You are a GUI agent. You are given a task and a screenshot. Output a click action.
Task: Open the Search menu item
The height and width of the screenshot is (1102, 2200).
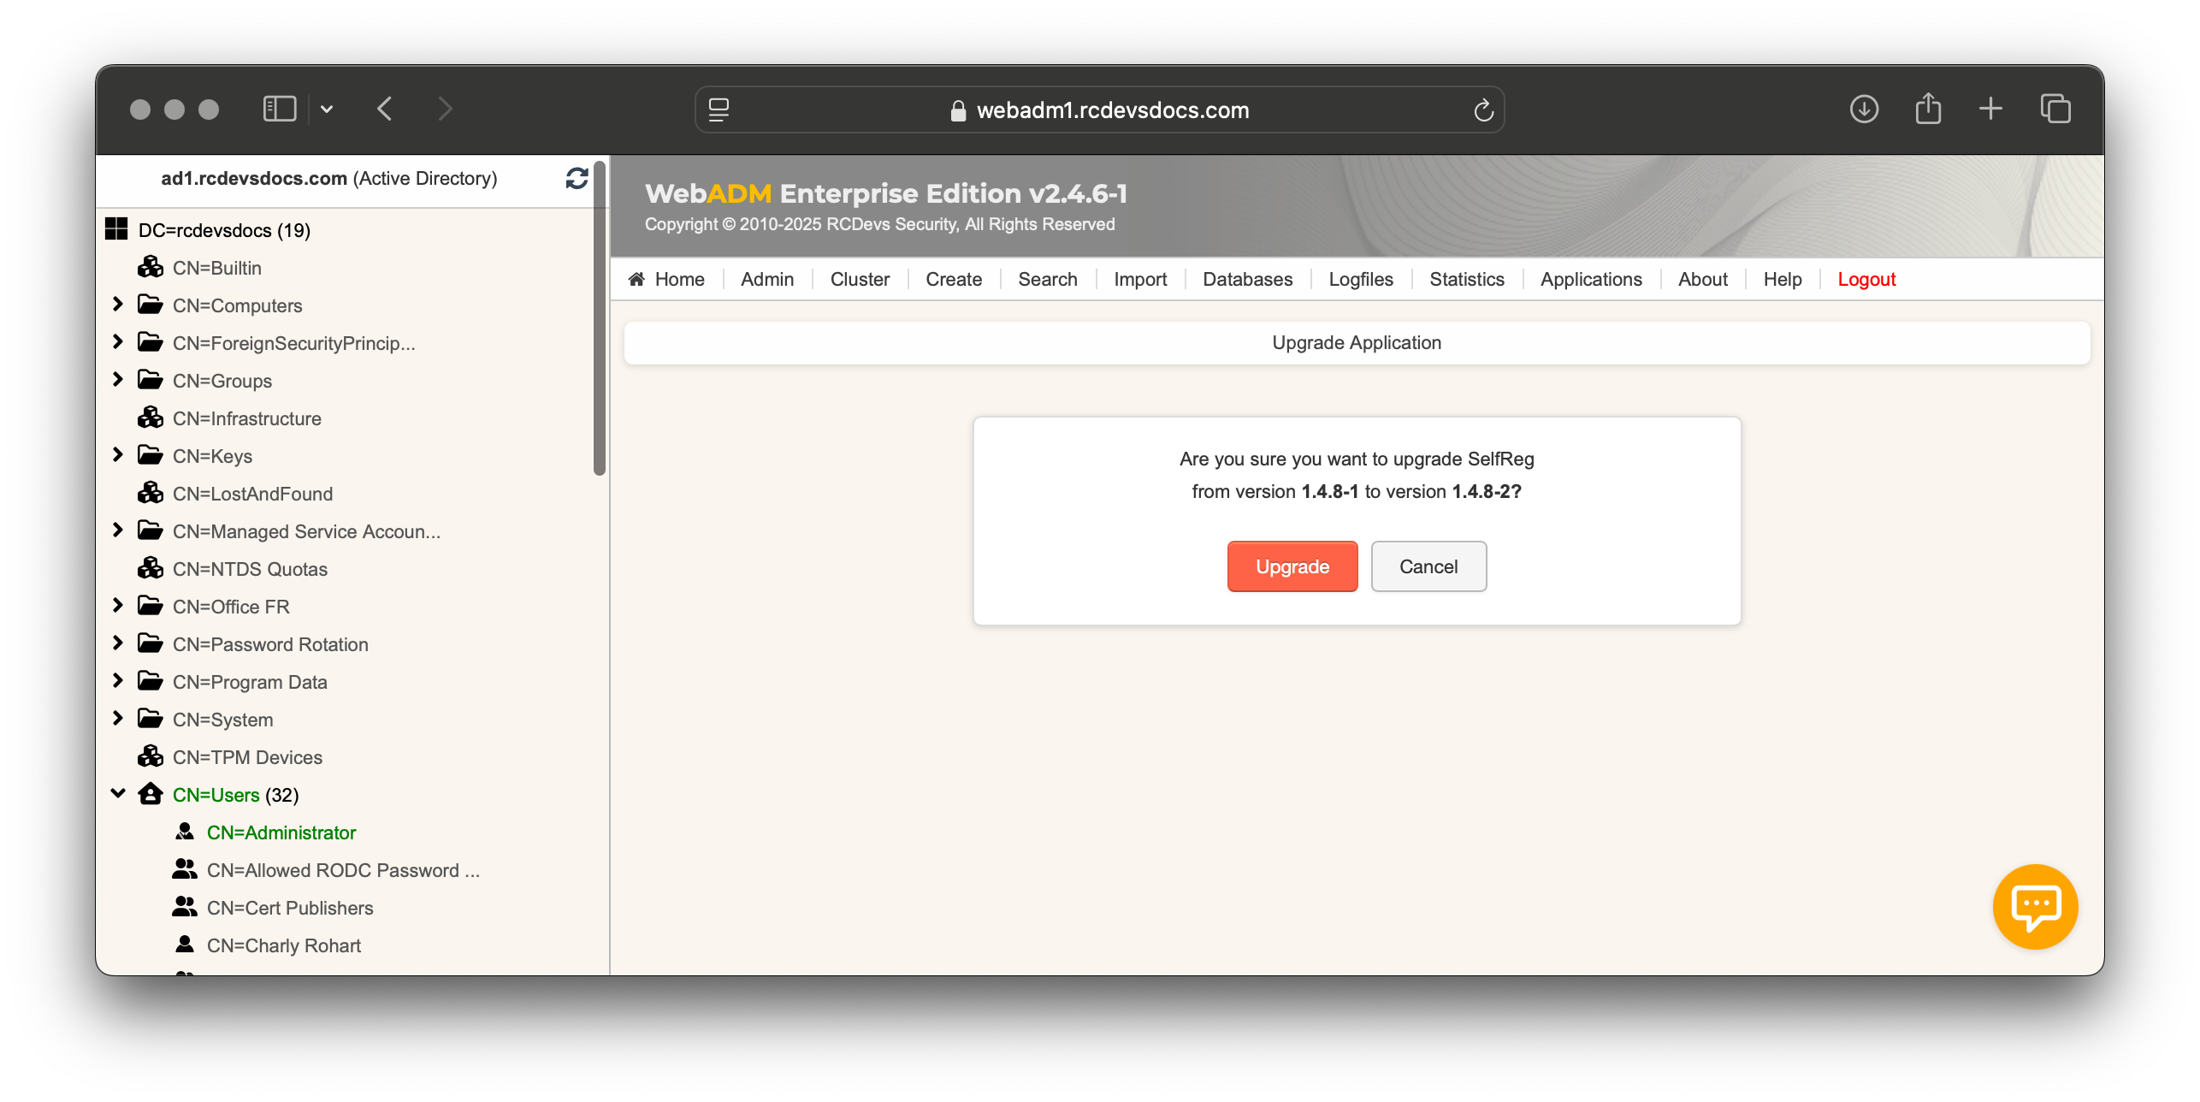coord(1048,279)
